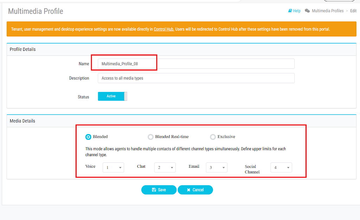Select the Blended radio button
The height and width of the screenshot is (220, 360).
[x=88, y=137]
